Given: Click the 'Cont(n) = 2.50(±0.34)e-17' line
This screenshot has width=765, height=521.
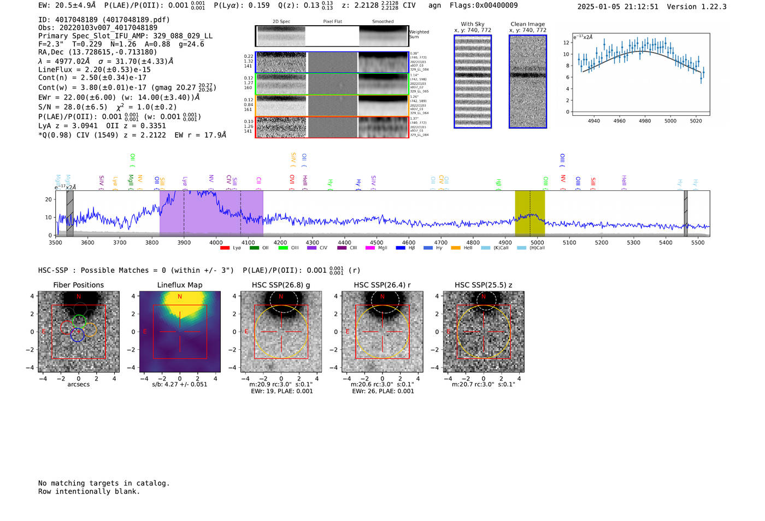Looking at the screenshot, I should point(92,78).
